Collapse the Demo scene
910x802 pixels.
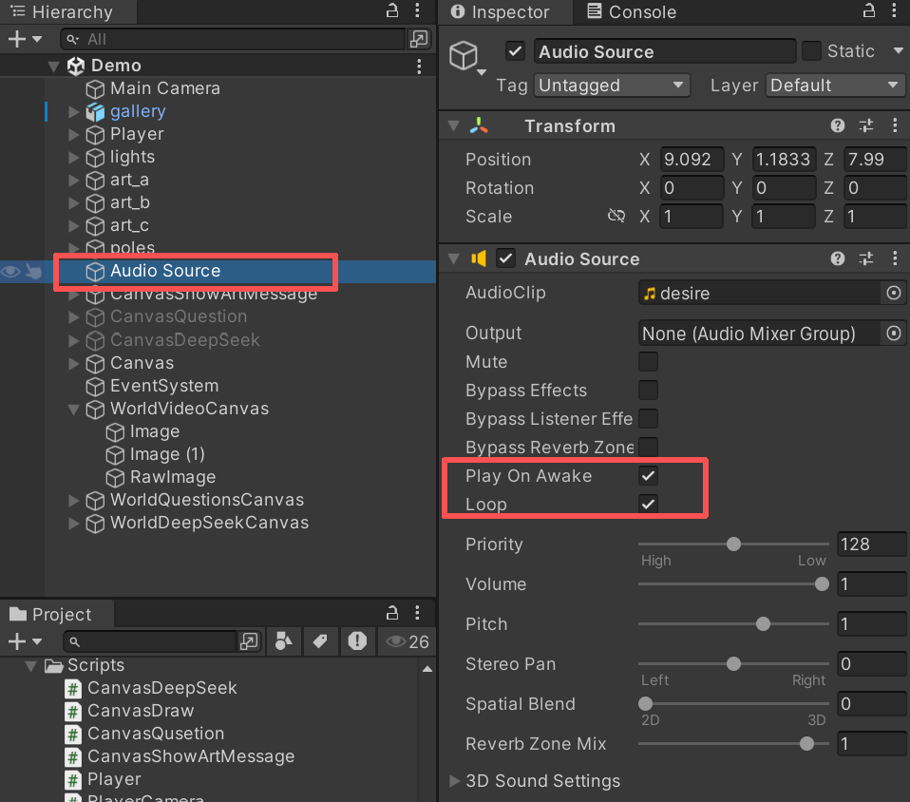coord(53,67)
